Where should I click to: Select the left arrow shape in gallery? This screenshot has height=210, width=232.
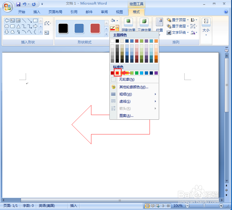[7, 20]
